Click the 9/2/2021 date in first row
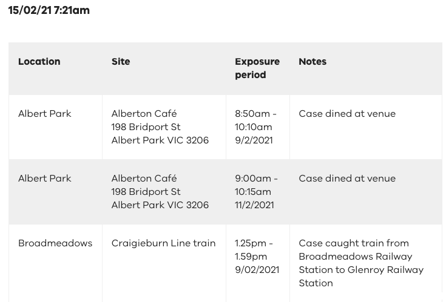446x302 pixels. pyautogui.click(x=254, y=140)
